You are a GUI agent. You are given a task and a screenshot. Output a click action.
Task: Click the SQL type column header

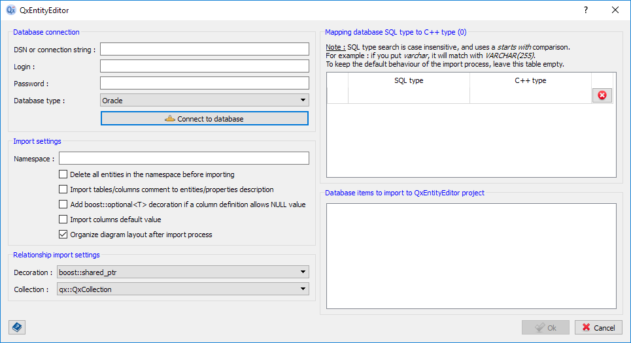coord(409,81)
